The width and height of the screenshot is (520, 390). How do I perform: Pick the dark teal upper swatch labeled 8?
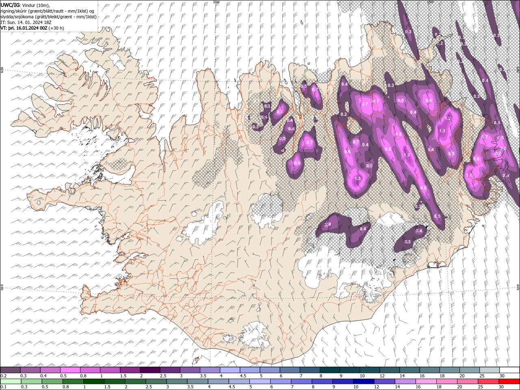330,370
